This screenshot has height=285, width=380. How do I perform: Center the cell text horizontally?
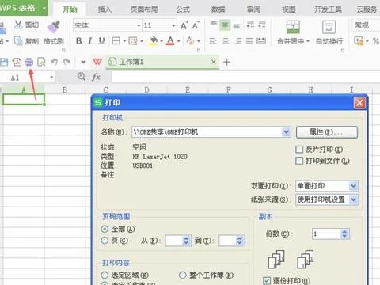[x=226, y=41]
